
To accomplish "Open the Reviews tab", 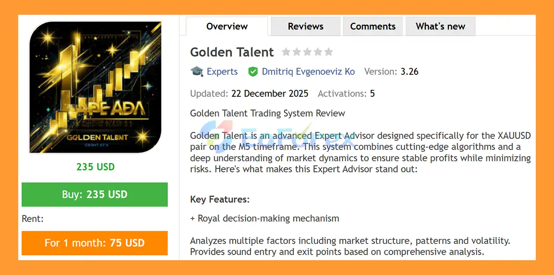I will coord(306,26).
